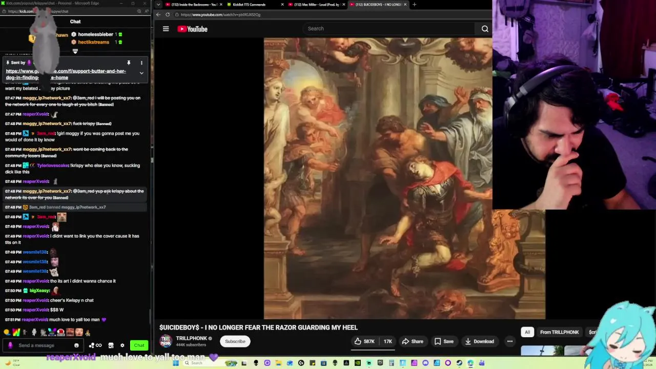656x369 pixels.
Task: Download the YouTube video
Action: pos(480,341)
